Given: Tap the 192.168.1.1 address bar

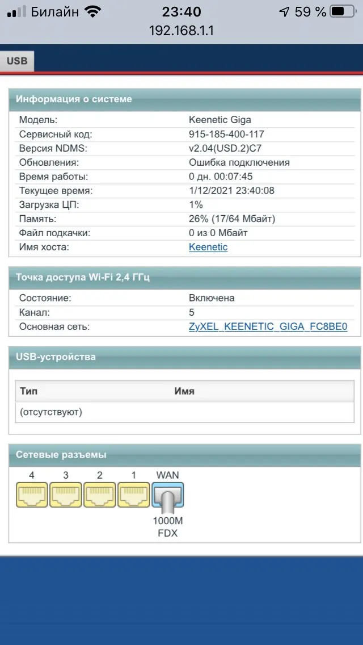Looking at the screenshot, I should pyautogui.click(x=181, y=31).
